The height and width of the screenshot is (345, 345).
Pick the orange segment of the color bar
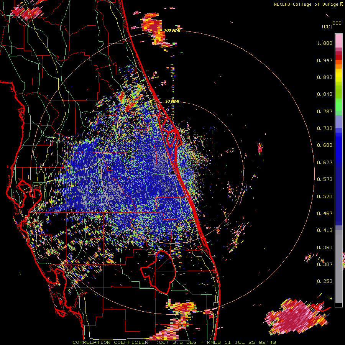(x=338, y=66)
